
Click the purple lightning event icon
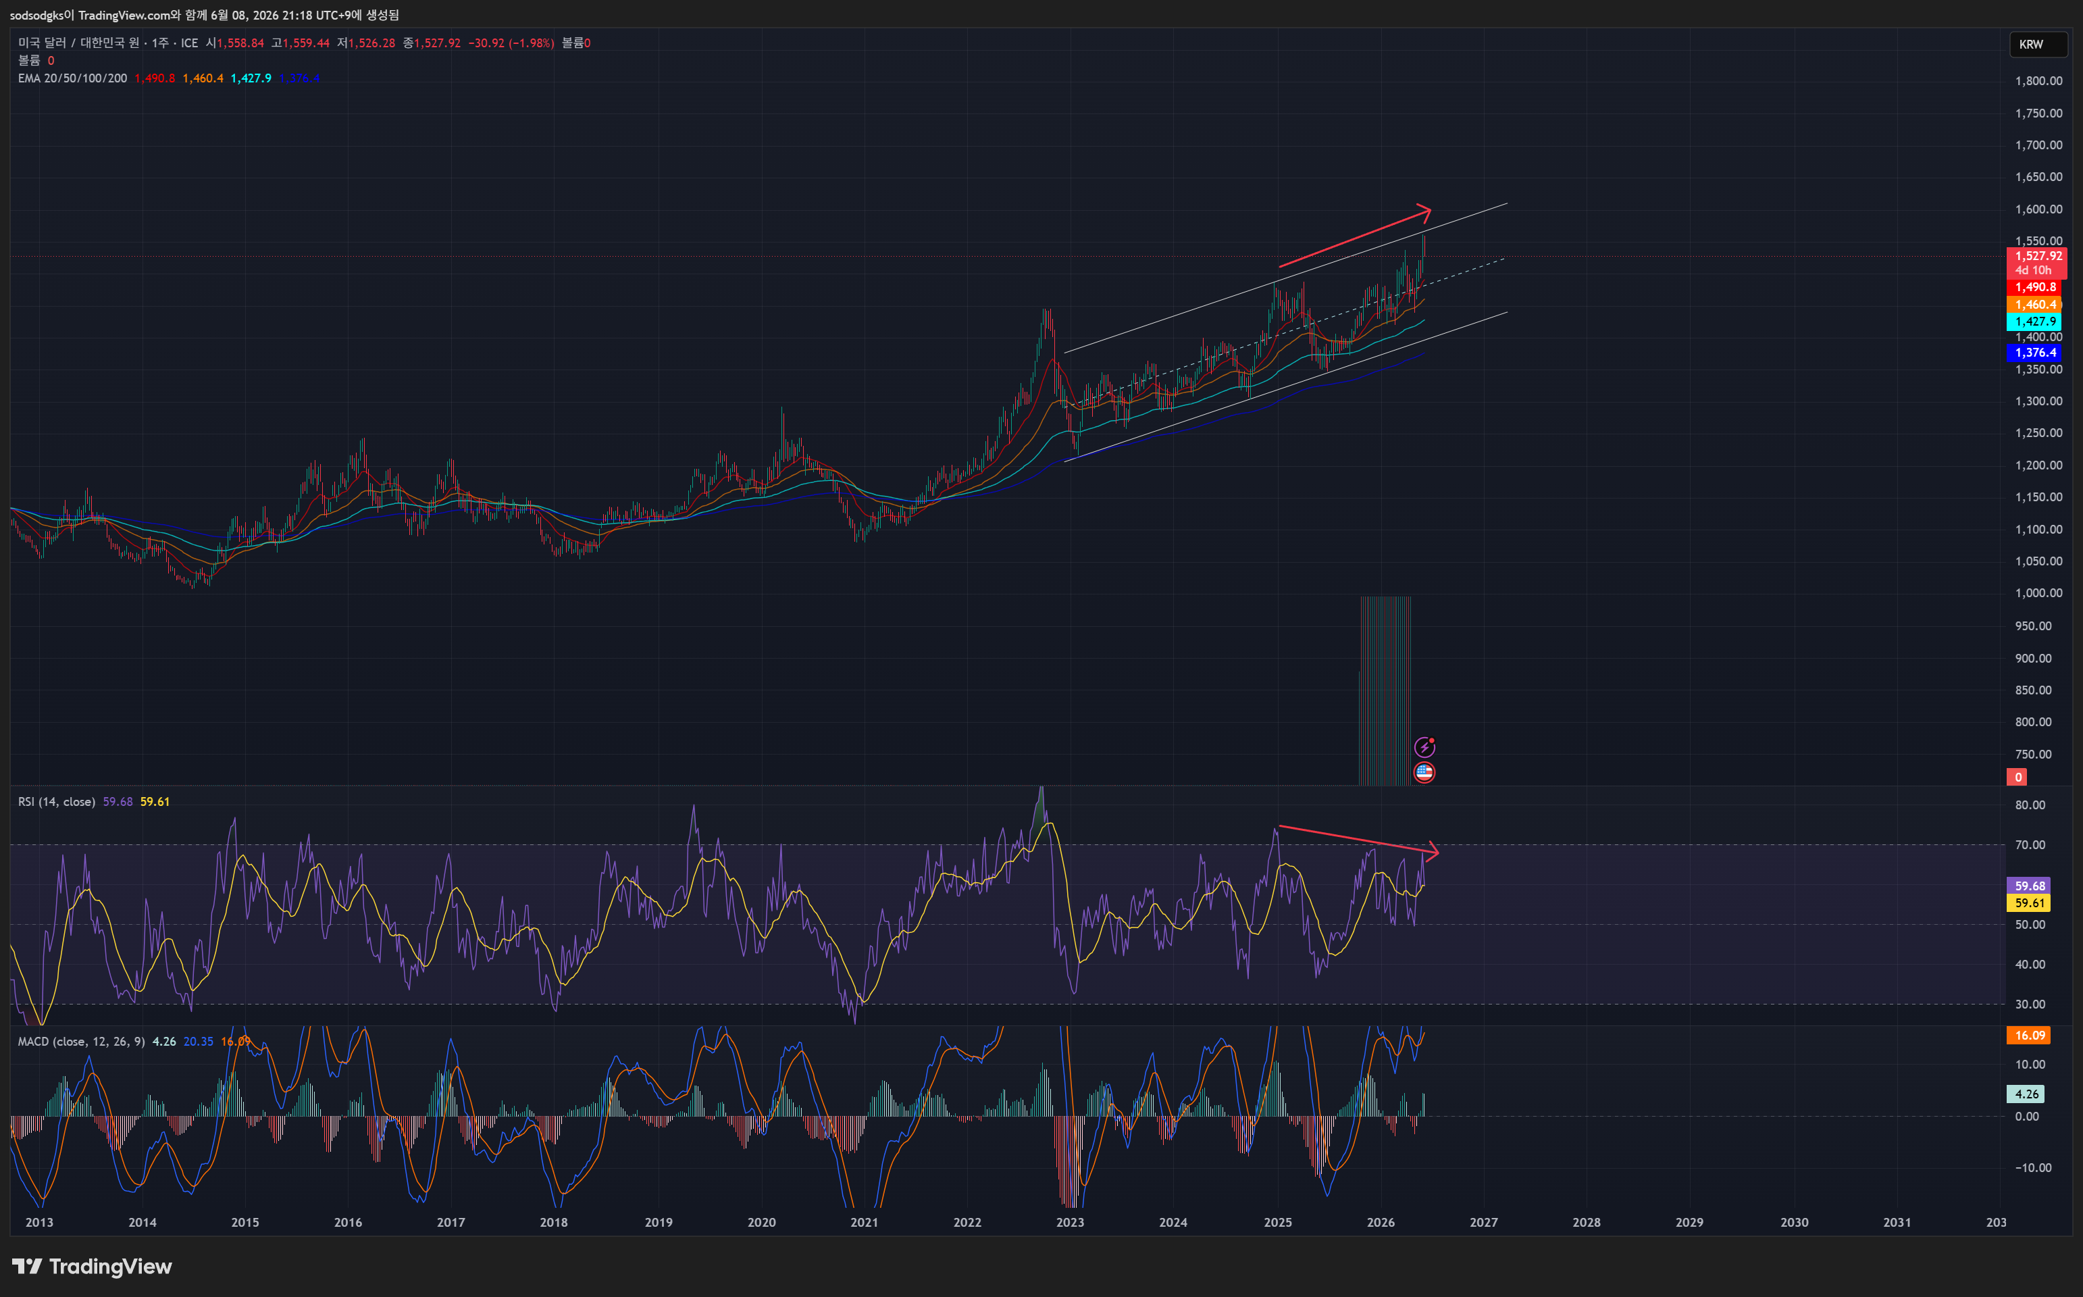[1424, 746]
